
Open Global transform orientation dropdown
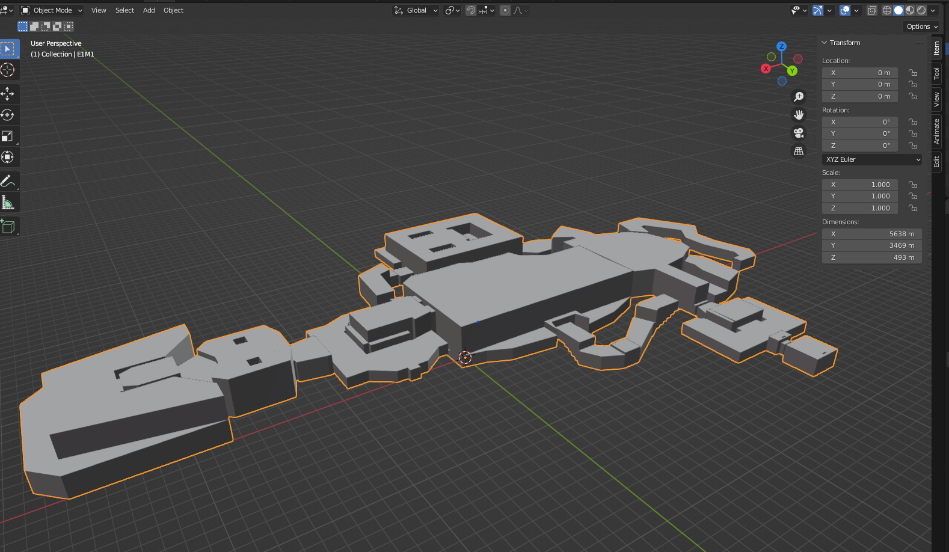click(x=416, y=10)
